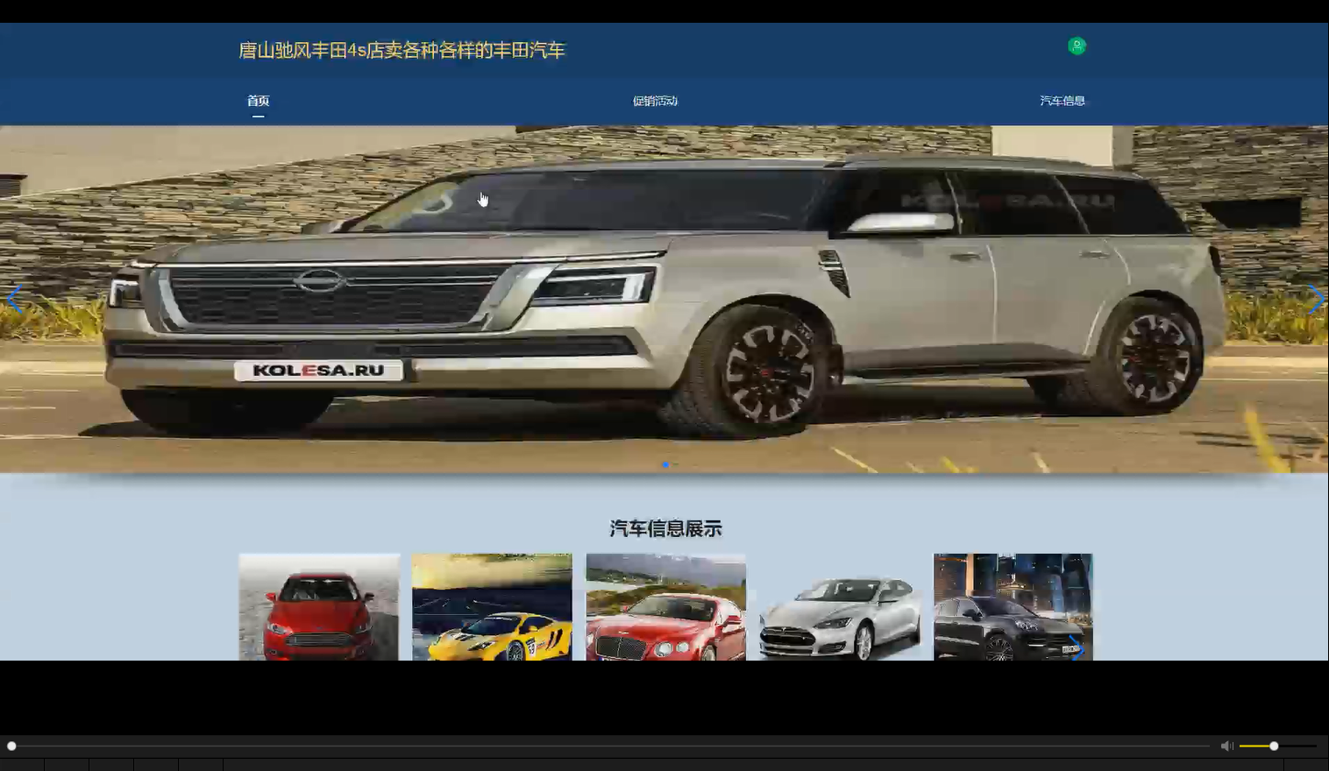Show next banner slide with right arrow

[x=1315, y=300]
